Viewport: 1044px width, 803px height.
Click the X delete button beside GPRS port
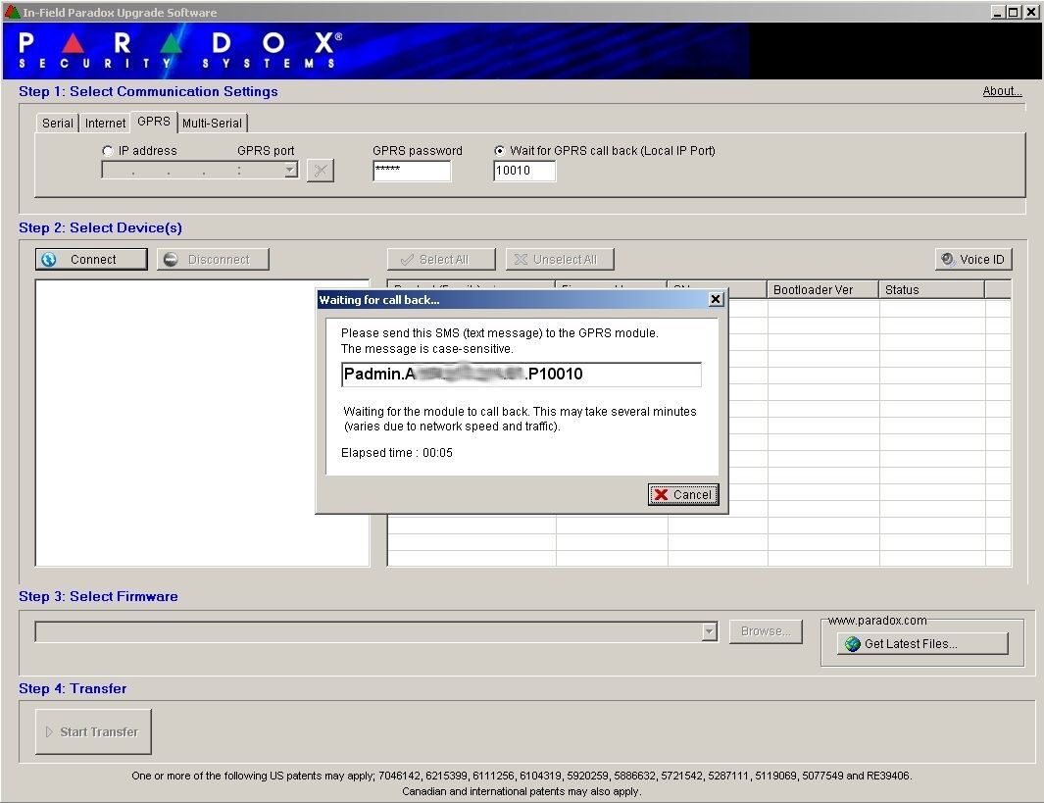pyautogui.click(x=320, y=171)
